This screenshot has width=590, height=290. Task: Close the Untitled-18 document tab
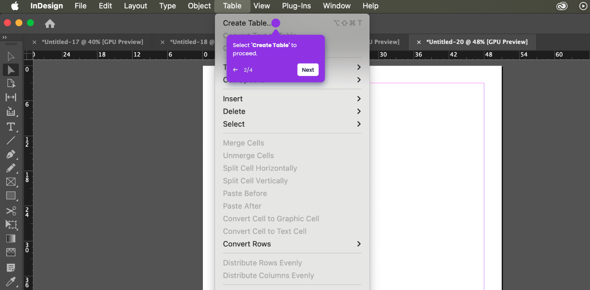pyautogui.click(x=162, y=42)
